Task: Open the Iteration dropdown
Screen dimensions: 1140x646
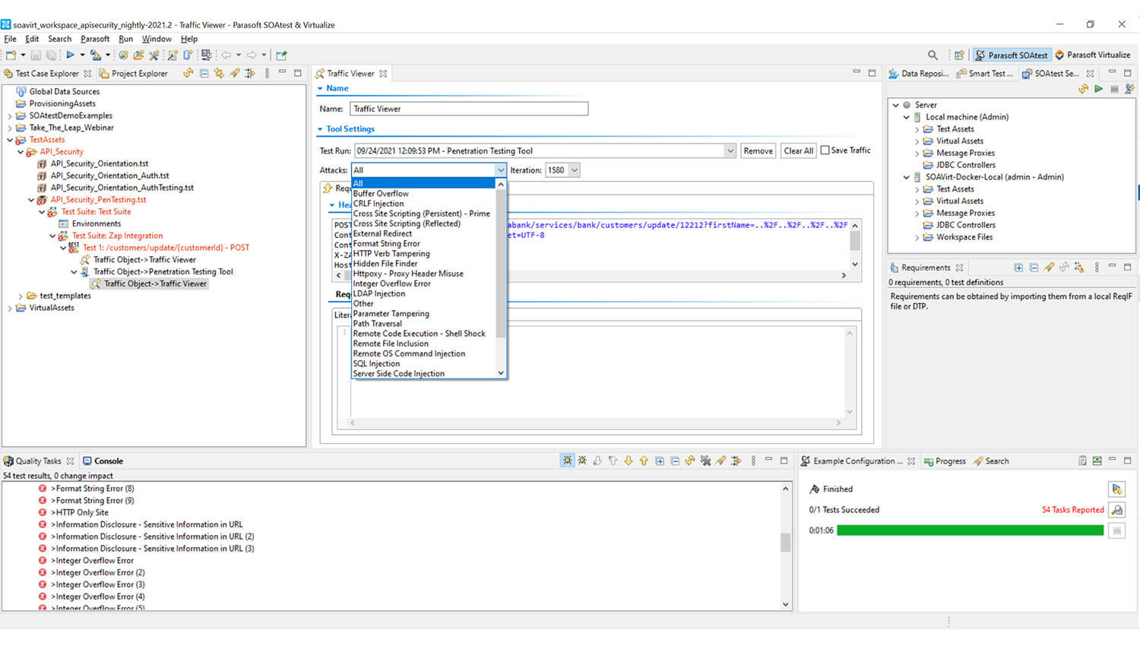Action: [x=574, y=170]
